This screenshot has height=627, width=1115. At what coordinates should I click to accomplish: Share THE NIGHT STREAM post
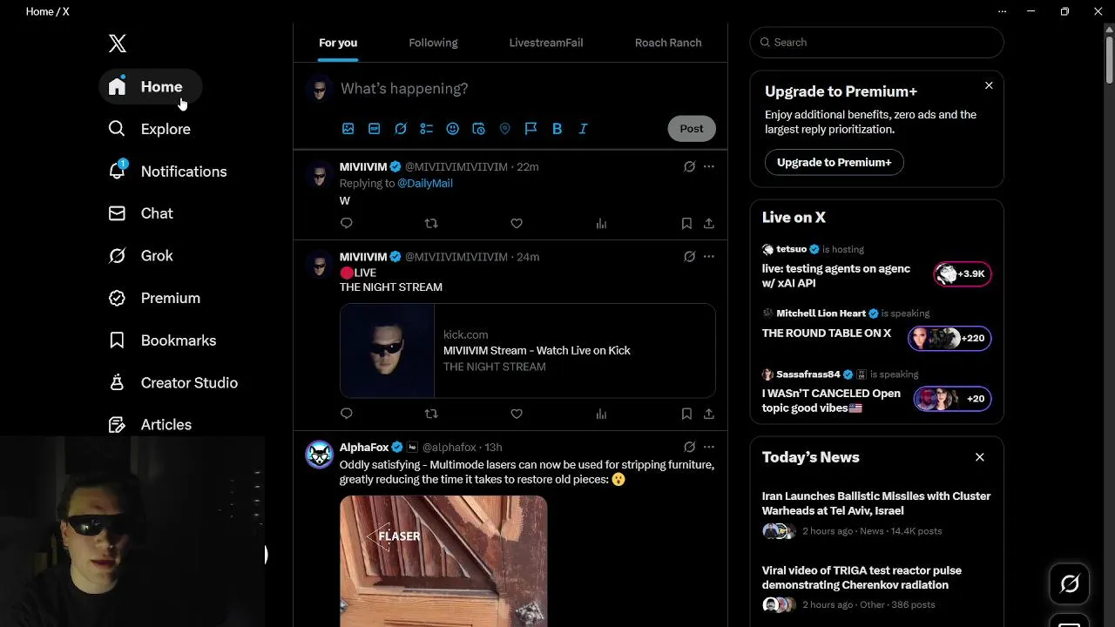[709, 414]
